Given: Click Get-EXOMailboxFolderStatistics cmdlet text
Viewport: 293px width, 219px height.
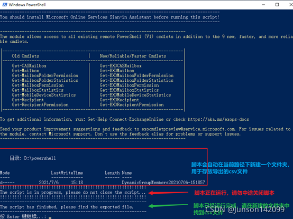Looking at the screenshot, I should pos(136,80).
